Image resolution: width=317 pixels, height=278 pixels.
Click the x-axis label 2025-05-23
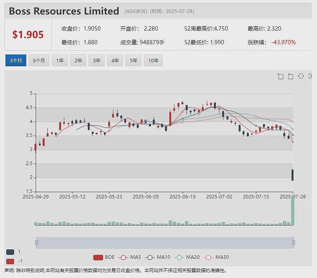[109, 197]
